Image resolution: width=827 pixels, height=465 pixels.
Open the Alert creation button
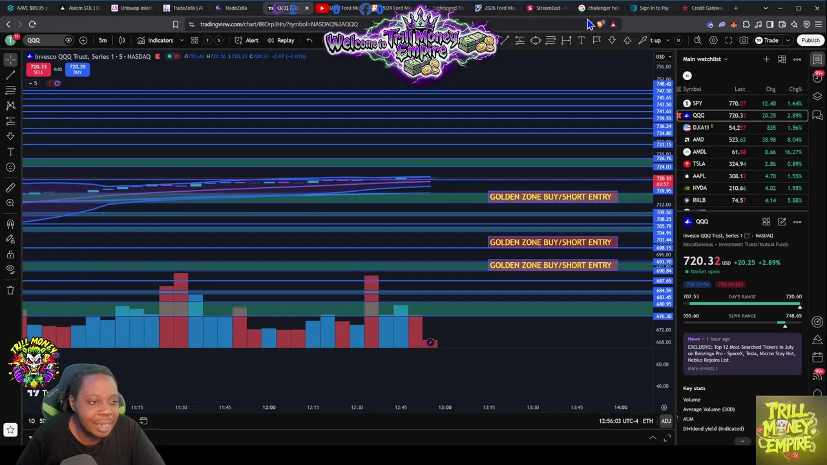pyautogui.click(x=246, y=40)
